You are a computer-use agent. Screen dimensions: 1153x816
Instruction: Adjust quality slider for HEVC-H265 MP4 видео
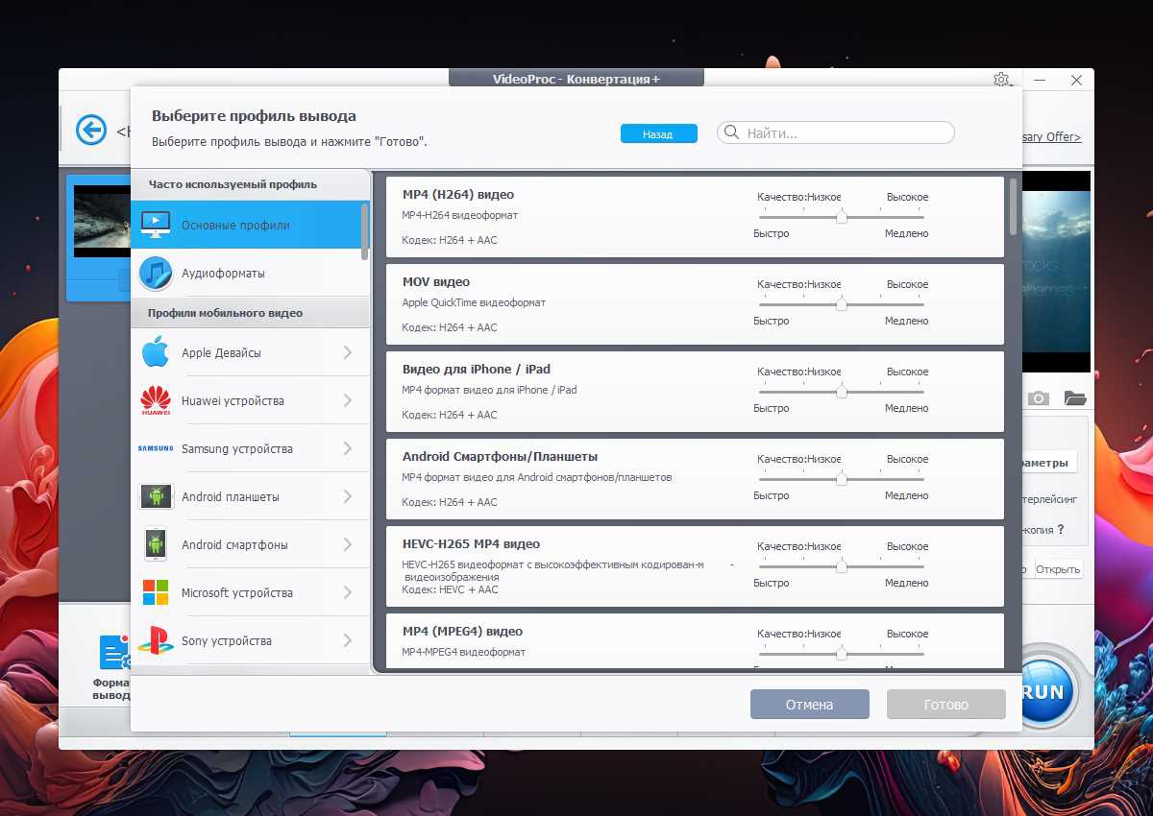click(841, 566)
